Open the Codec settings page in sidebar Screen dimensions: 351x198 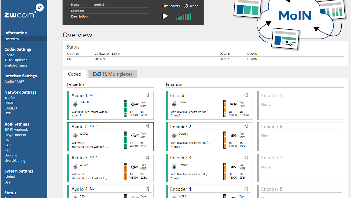(x=9, y=55)
